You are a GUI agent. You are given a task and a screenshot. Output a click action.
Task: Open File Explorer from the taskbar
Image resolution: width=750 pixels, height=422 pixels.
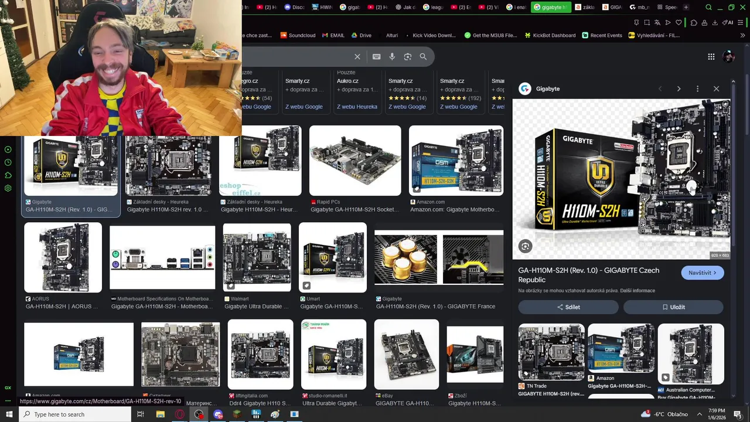point(160,414)
